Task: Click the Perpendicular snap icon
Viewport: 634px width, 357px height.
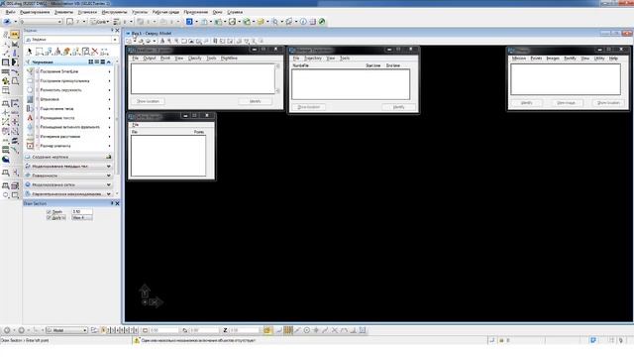Action: tap(354, 330)
